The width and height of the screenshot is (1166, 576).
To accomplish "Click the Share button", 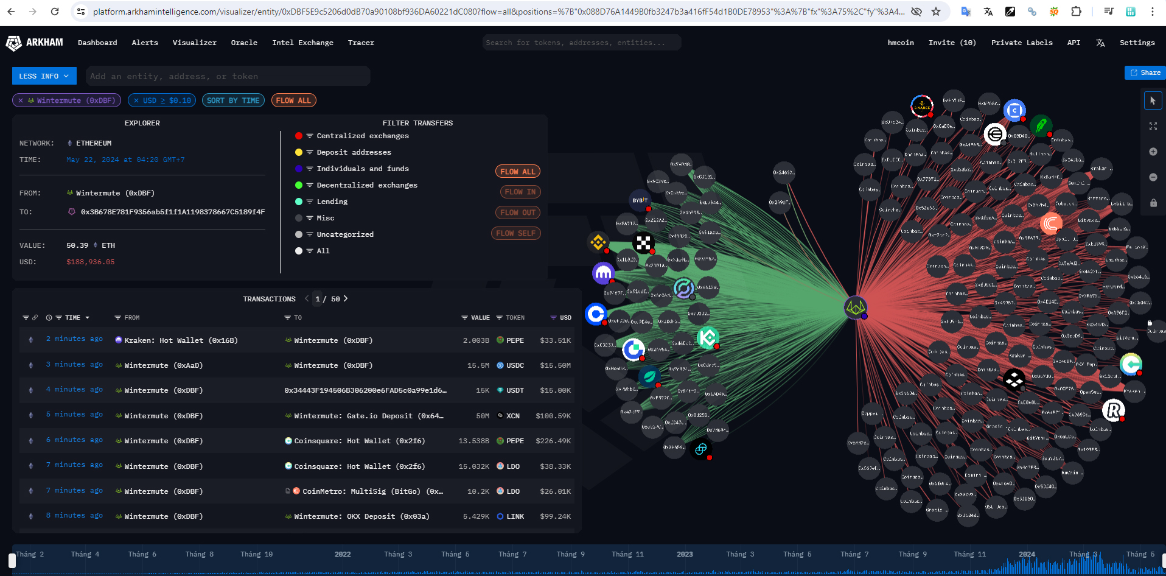I will tap(1145, 72).
